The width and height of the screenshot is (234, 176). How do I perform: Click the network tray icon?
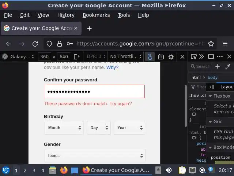tap(192, 170)
